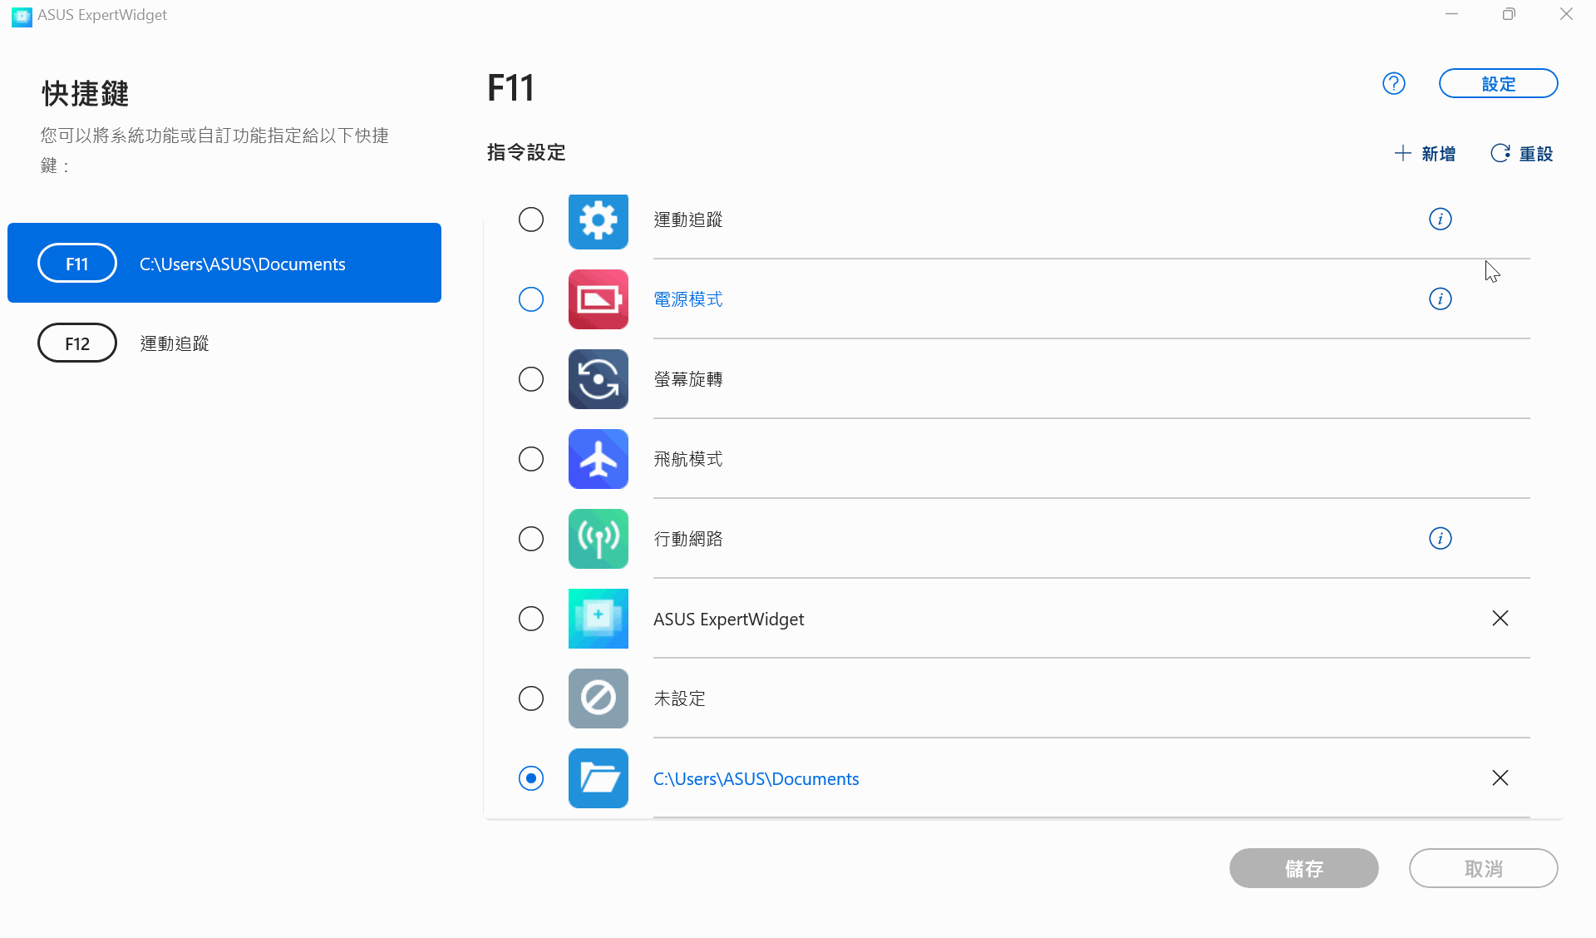Select the 電源模式 radio button
Screen dimensions: 1596x938
[x=531, y=299]
